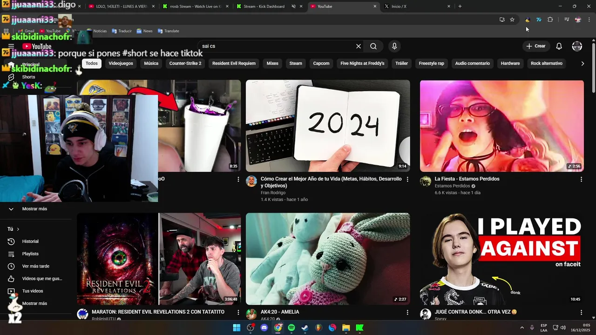Open options for the AK4:20 - AMELIA video
The height and width of the screenshot is (335, 596).
tap(407, 312)
